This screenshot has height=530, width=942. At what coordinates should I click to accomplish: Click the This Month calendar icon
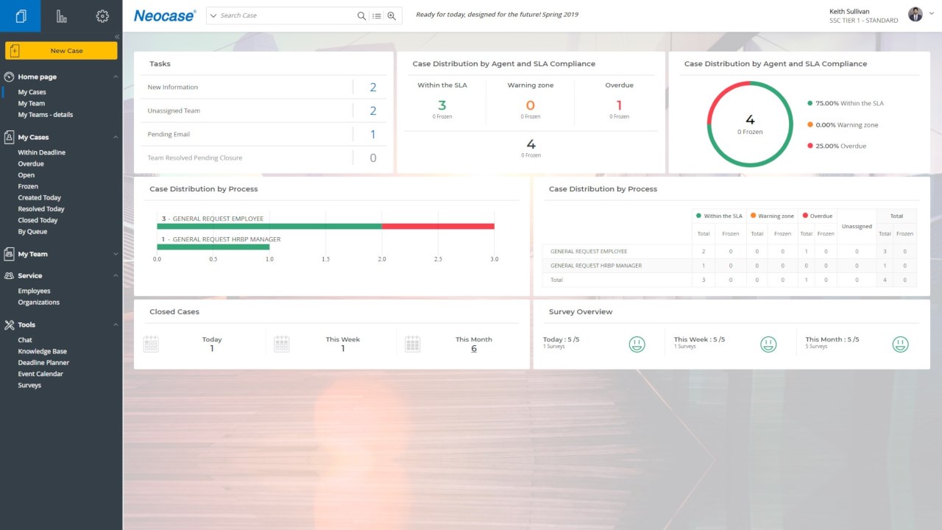tap(412, 344)
